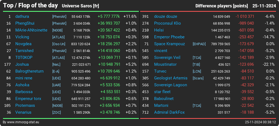
Task: Open PhengShui player entry
Action: 25,23
